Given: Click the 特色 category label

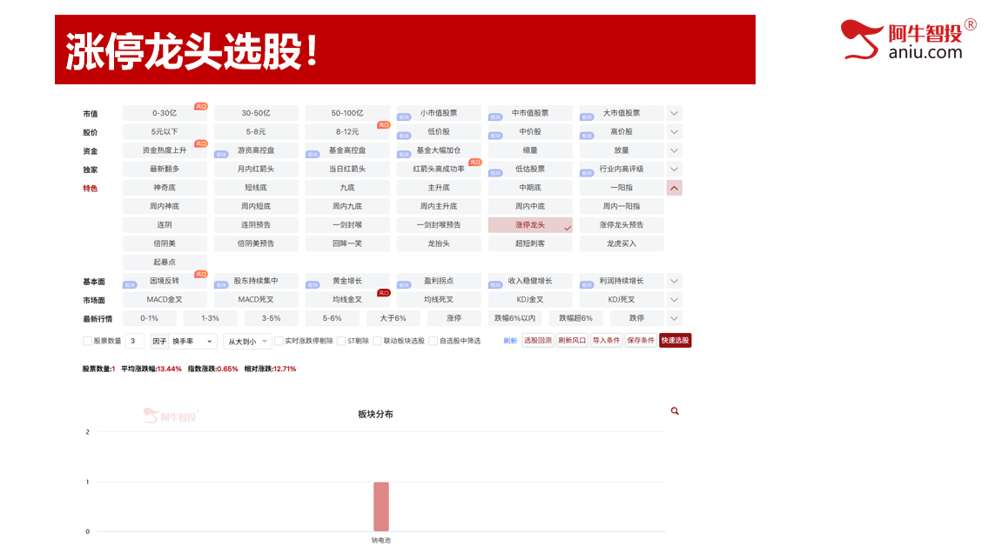Looking at the screenshot, I should [x=91, y=189].
